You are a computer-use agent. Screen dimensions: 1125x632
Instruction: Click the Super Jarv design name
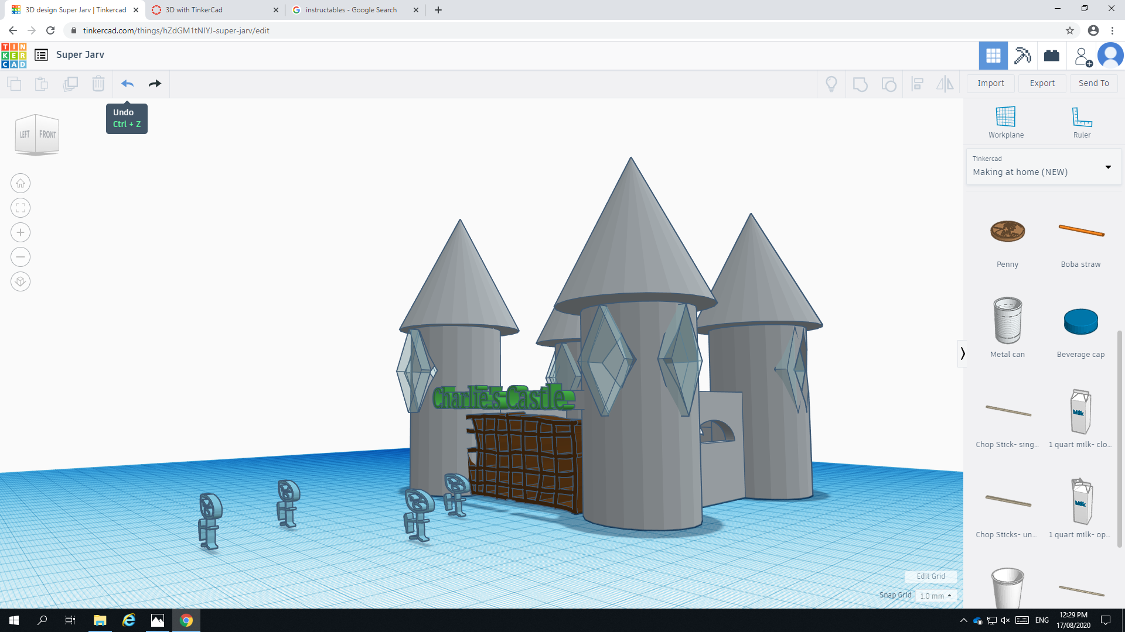point(80,55)
